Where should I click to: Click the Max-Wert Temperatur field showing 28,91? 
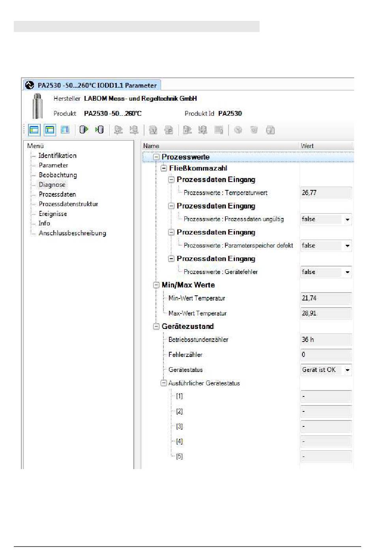pyautogui.click(x=326, y=313)
